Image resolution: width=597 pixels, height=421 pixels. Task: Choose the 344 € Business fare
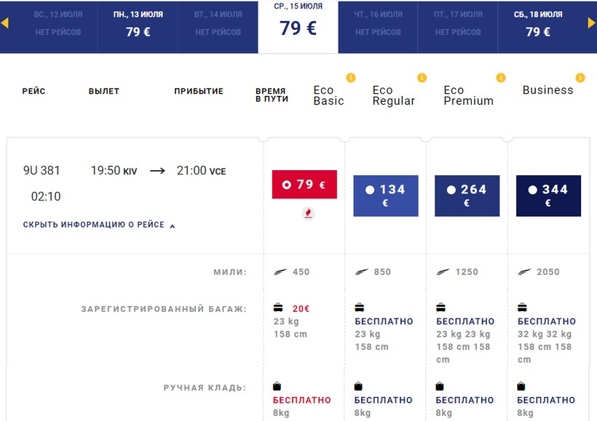point(548,196)
